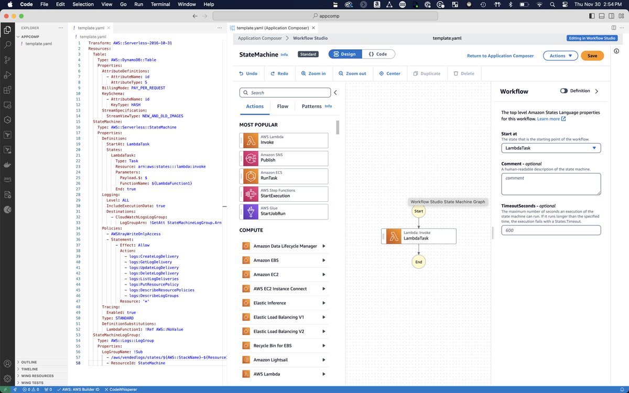Switch to the Patterns tab
The image size is (629, 393).
coord(312,106)
